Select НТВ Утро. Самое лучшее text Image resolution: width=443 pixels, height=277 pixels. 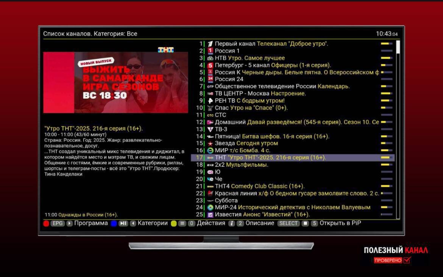(250, 58)
